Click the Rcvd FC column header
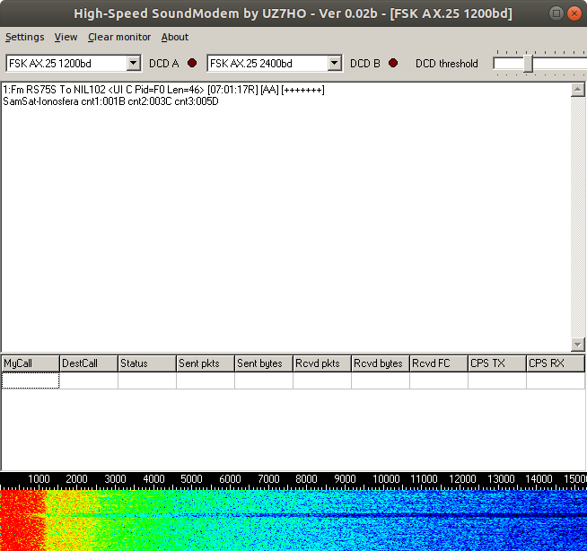Image resolution: width=587 pixels, height=551 pixels. 439,363
